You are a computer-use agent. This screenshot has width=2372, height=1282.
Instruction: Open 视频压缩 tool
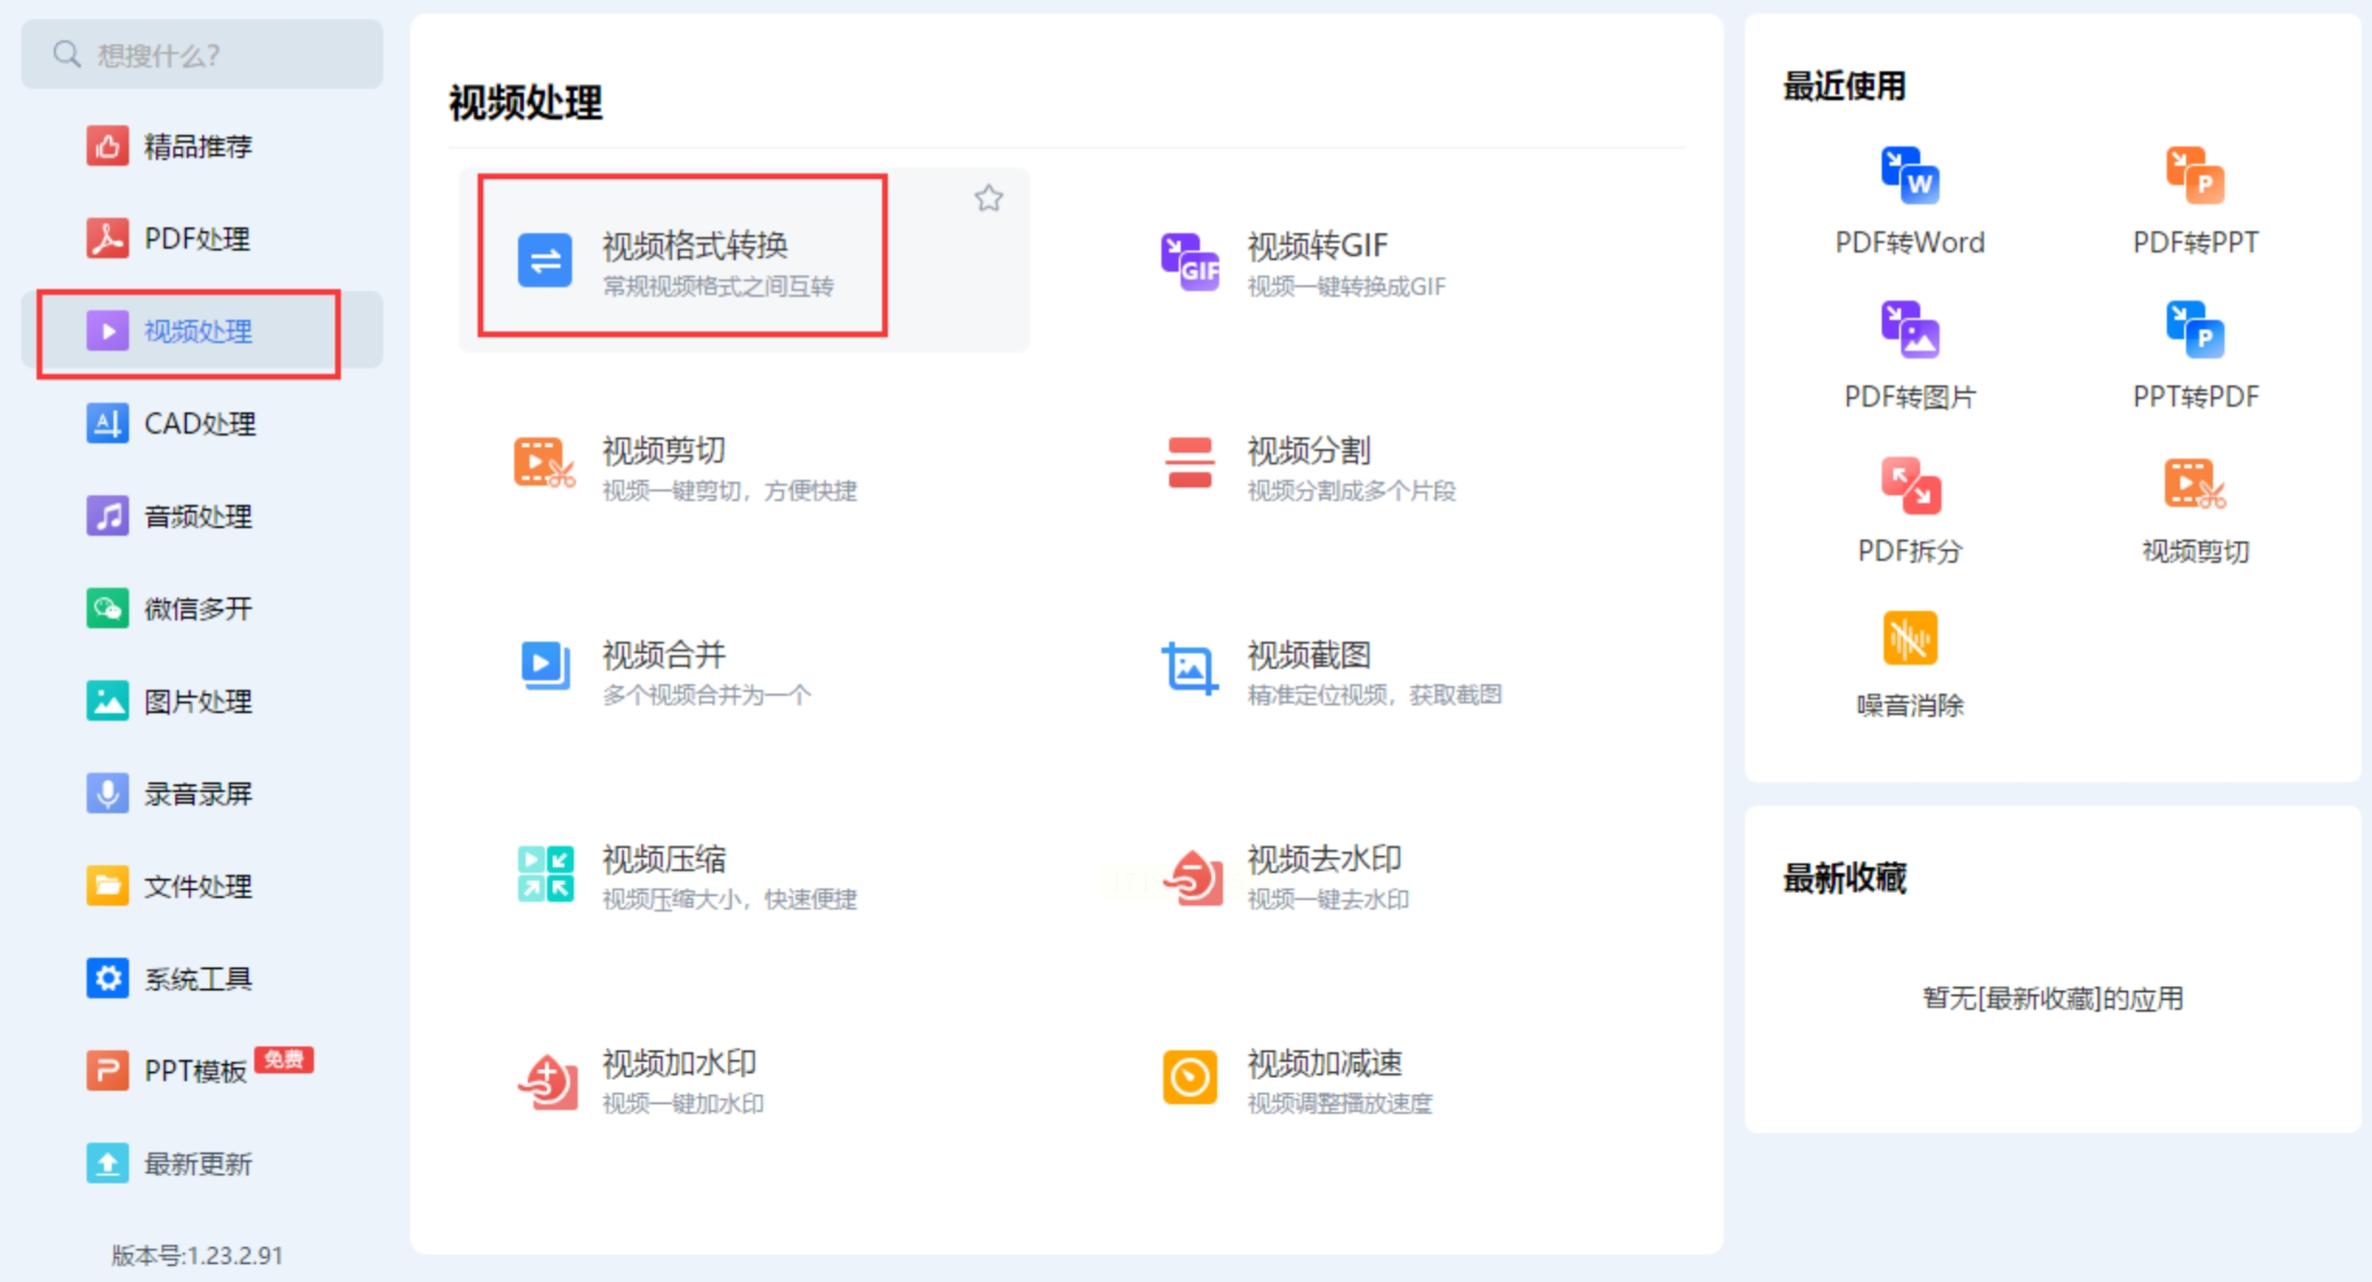tap(743, 875)
